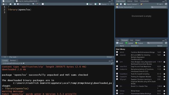This screenshot has height=95, width=169.
Task: Toggle the Source on Save checkbox
Action: (18, 4)
